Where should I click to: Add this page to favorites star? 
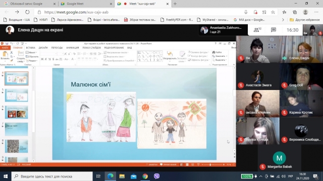273,12
